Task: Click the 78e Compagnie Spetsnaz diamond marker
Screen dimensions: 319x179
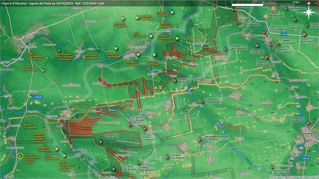Action: tap(272, 168)
